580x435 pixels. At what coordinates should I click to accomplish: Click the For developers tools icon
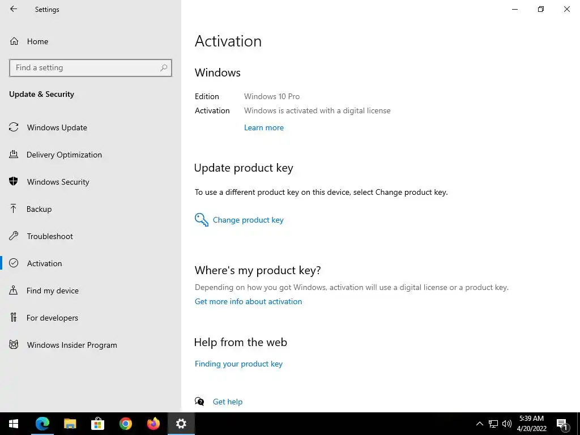[14, 317]
